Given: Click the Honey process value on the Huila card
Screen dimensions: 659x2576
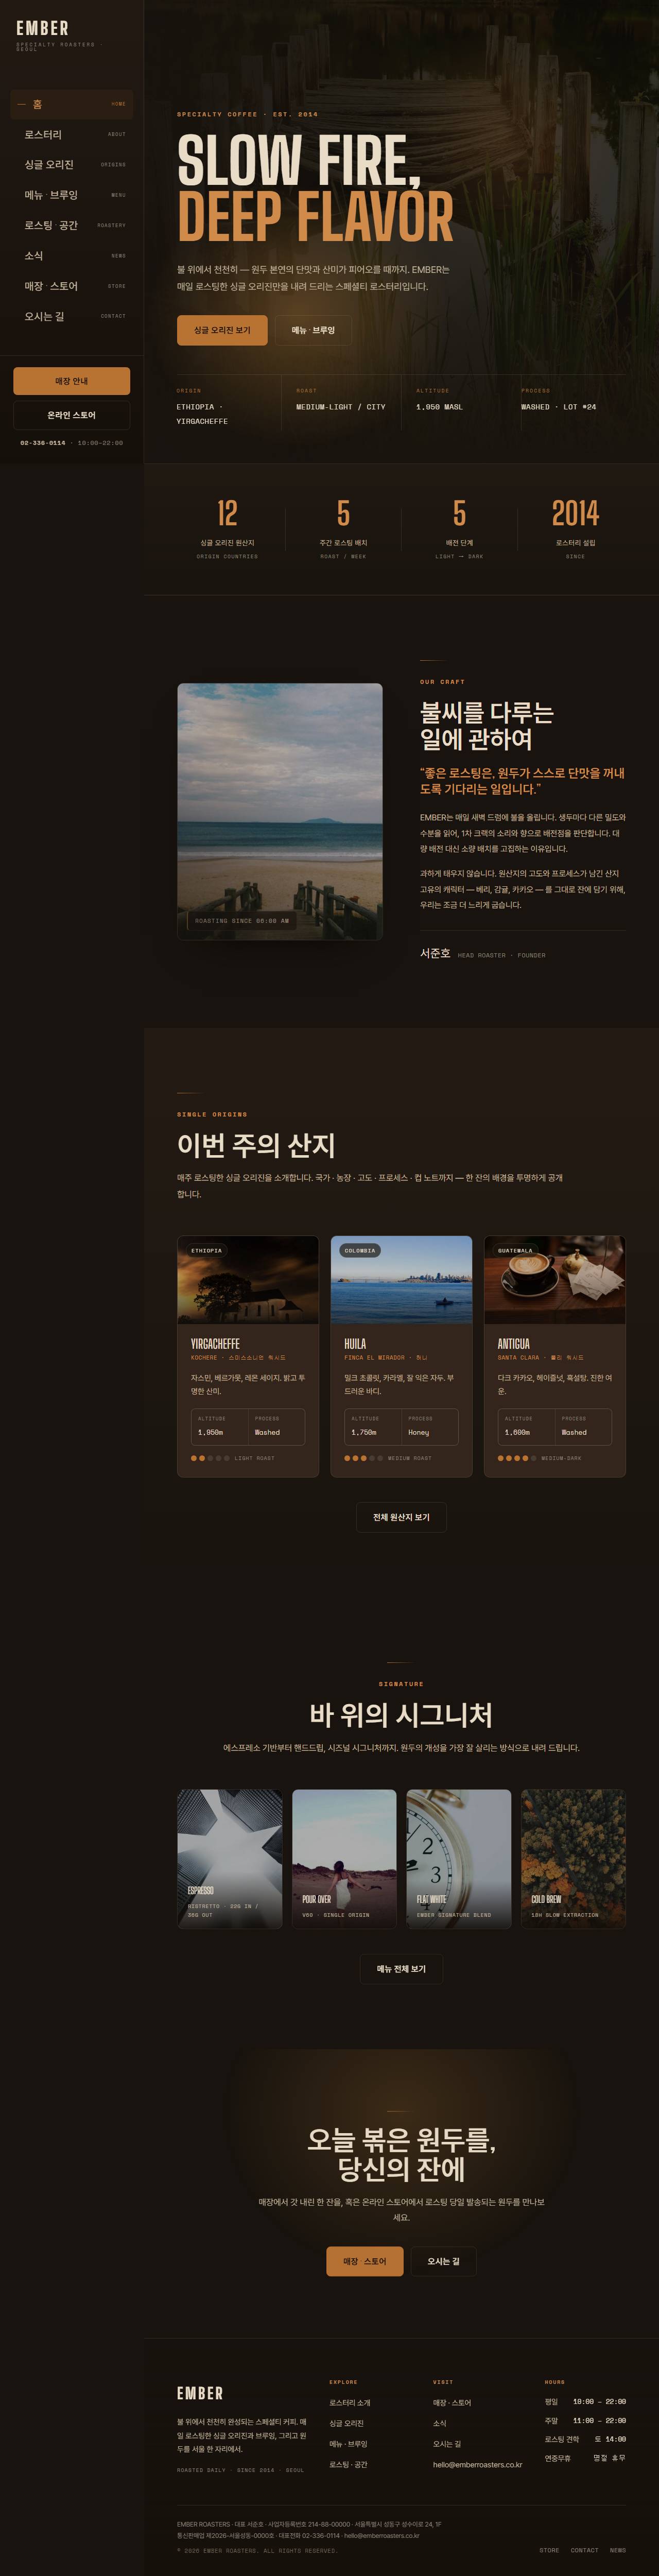Looking at the screenshot, I should [418, 1432].
